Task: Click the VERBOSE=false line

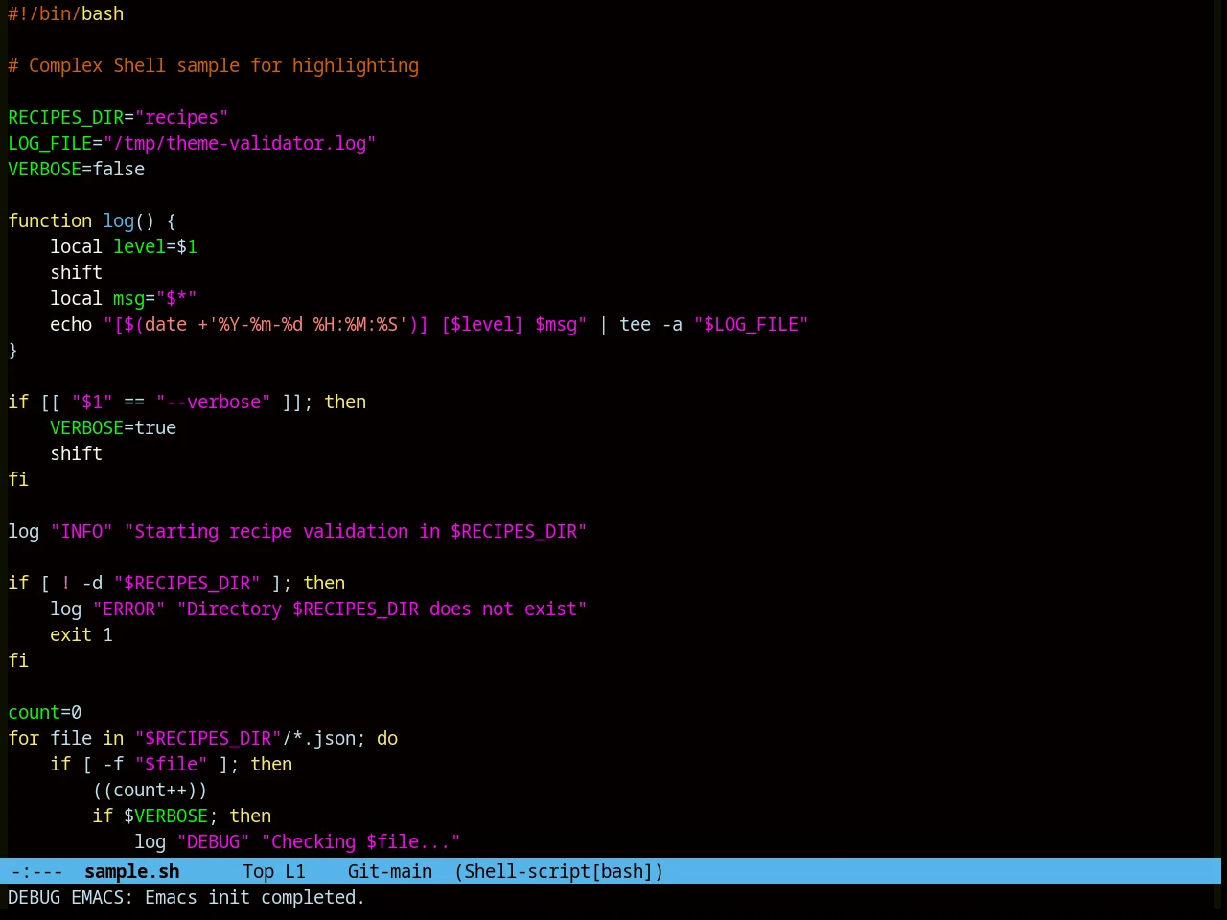Action: (77, 169)
